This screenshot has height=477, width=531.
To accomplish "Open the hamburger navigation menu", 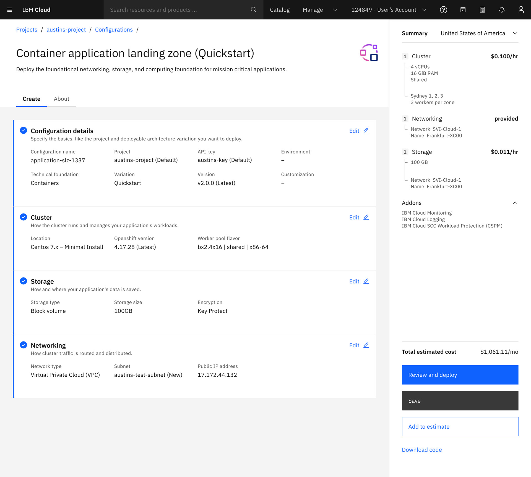I will point(10,10).
